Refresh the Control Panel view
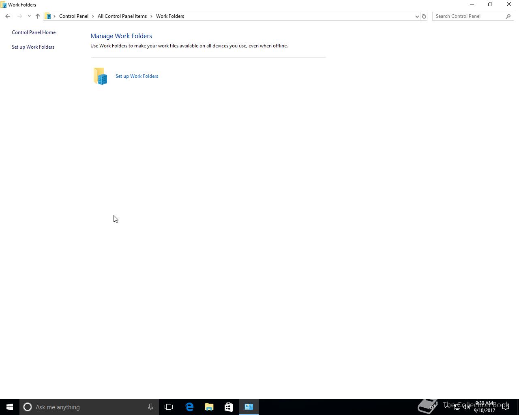The width and height of the screenshot is (519, 415). [x=424, y=16]
